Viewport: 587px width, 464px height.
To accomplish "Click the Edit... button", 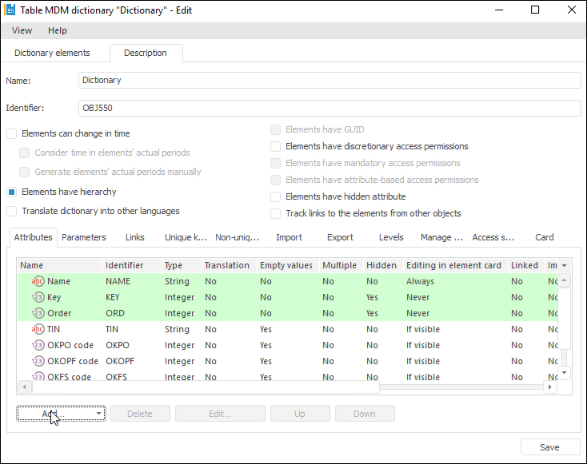I will coord(220,414).
